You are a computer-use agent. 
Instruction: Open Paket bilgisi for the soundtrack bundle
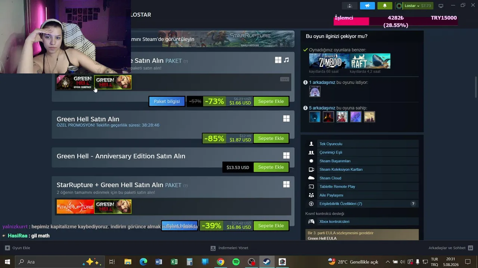point(167,101)
